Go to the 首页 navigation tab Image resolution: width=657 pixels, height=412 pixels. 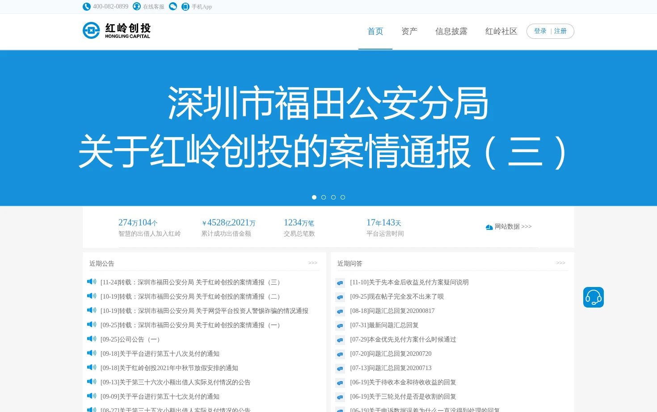(x=375, y=31)
